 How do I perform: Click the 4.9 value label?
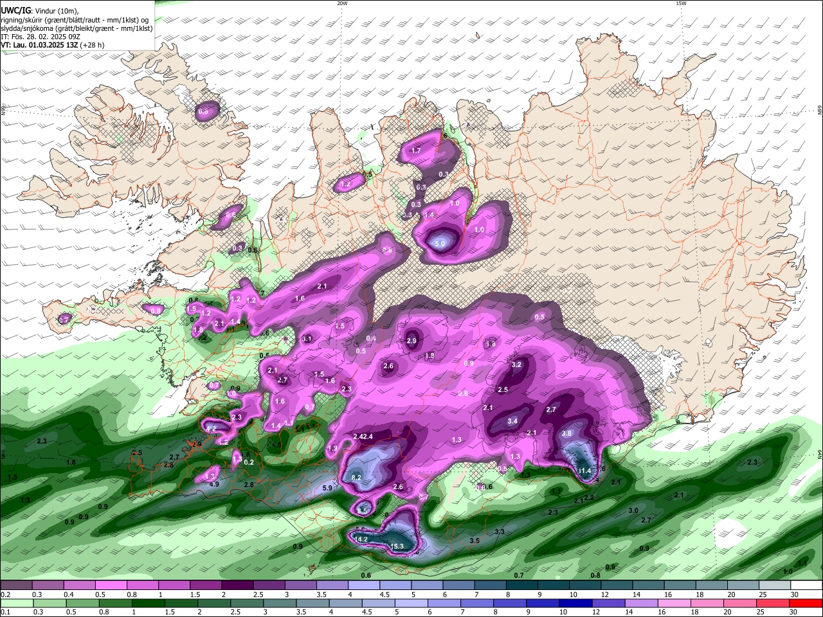coord(215,484)
